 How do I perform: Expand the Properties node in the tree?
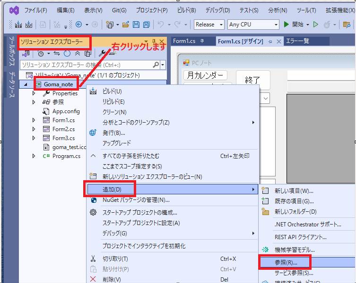point(34,93)
